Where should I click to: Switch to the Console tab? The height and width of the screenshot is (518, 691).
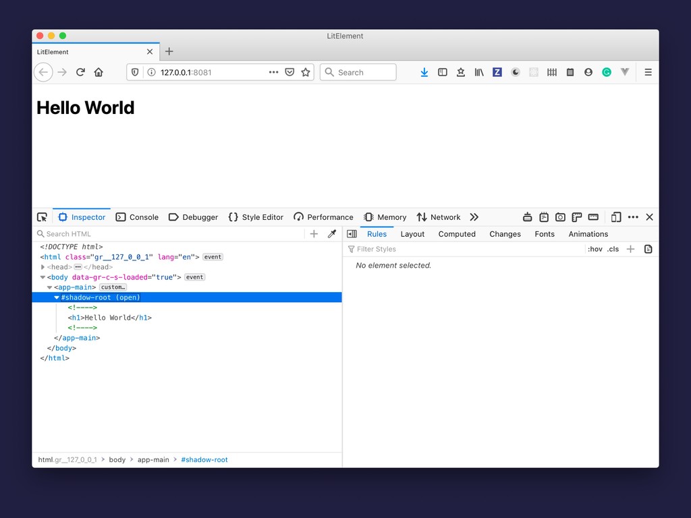click(137, 217)
